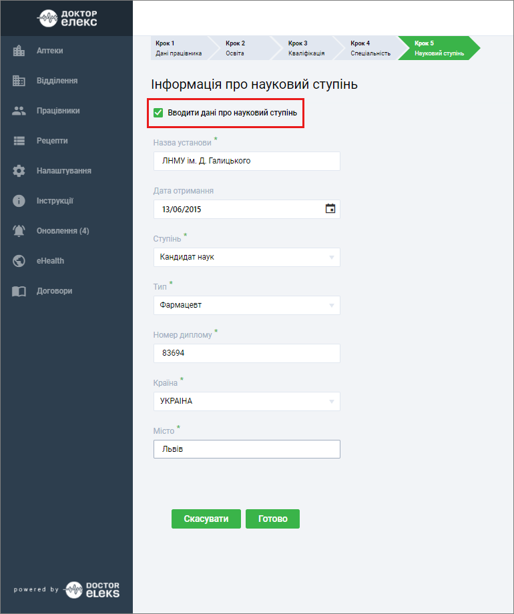Open the calendar date picker icon
The image size is (514, 614).
click(x=330, y=208)
